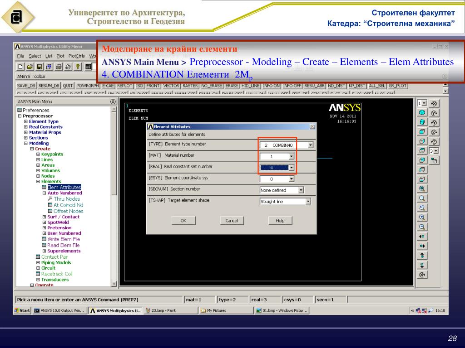Open the Windows Start menu
Screen dimensions: 465x348
22,310
